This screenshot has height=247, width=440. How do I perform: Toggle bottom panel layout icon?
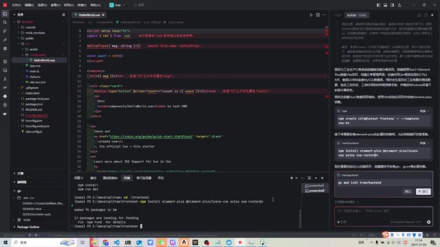pos(385,5)
